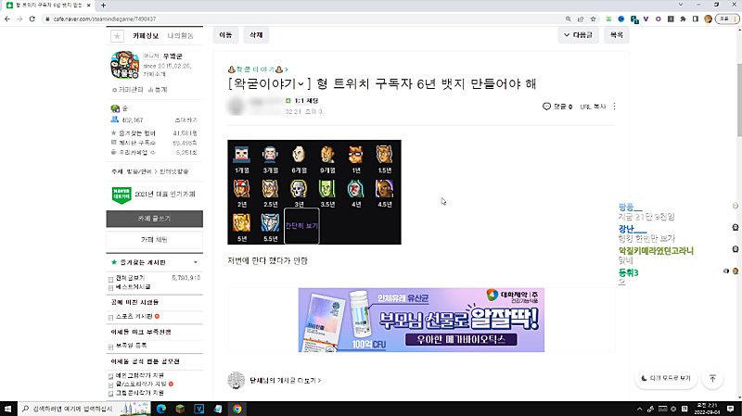The height and width of the screenshot is (416, 742).
Task: Open the 베스트게시글 board link
Action: click(133, 287)
